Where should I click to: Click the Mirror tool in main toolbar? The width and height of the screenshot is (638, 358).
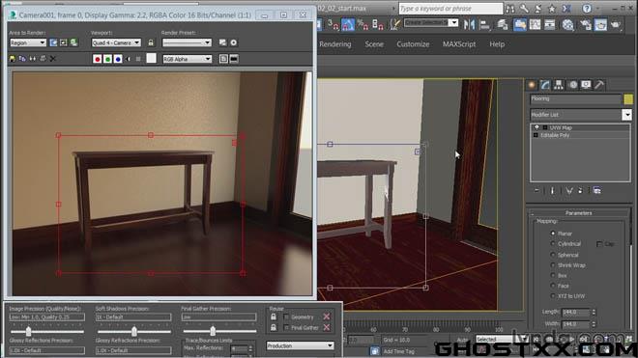469,25
